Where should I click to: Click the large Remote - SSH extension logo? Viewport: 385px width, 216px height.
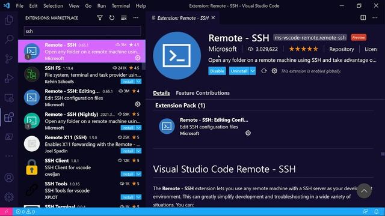[x=177, y=56]
